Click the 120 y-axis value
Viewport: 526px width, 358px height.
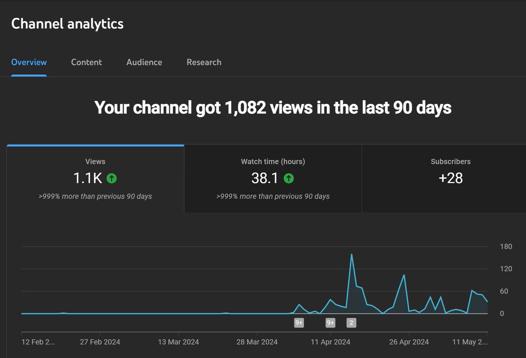coord(506,269)
